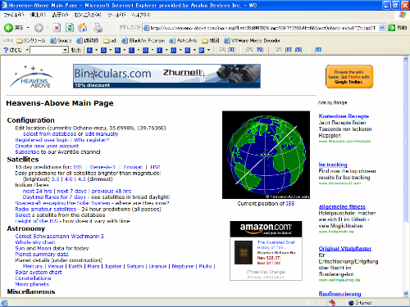
Task: Open the Blackfin Program favorite in Links bar
Action: [x=143, y=41]
